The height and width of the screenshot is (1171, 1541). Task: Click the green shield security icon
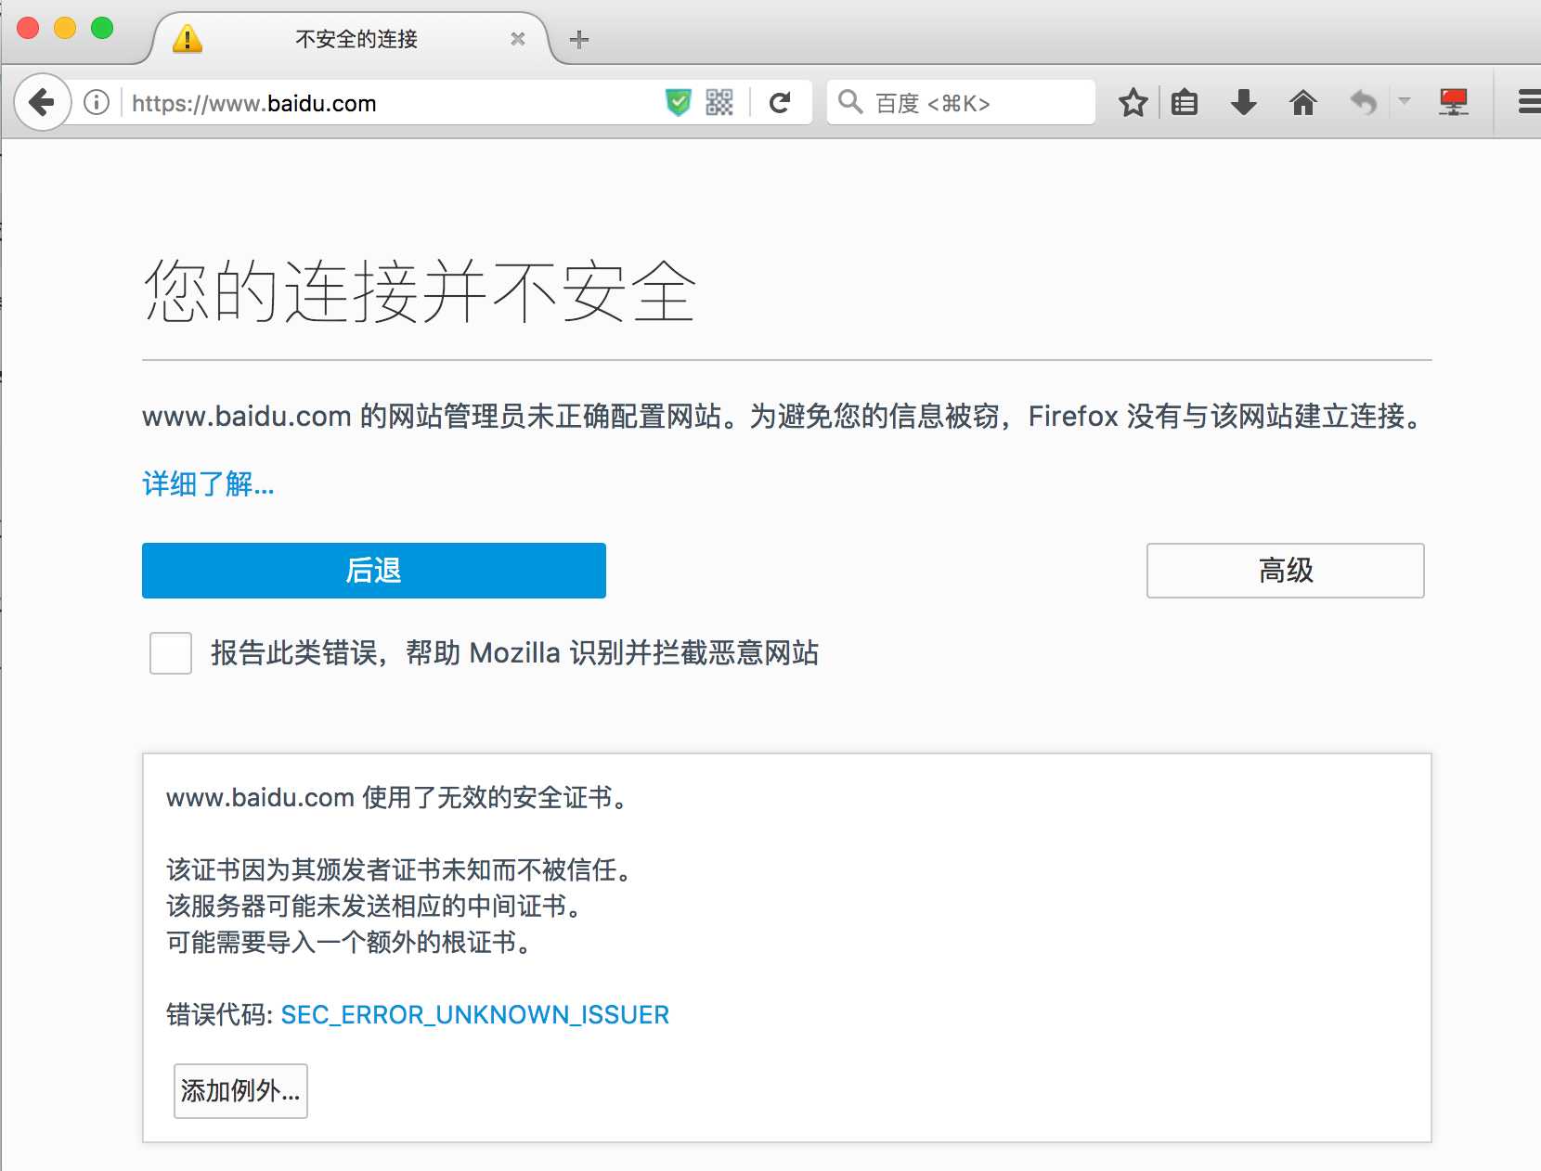[679, 102]
